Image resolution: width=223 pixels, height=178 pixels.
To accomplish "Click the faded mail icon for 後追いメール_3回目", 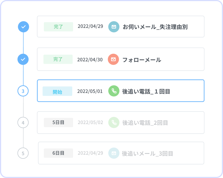I will click(x=114, y=153).
